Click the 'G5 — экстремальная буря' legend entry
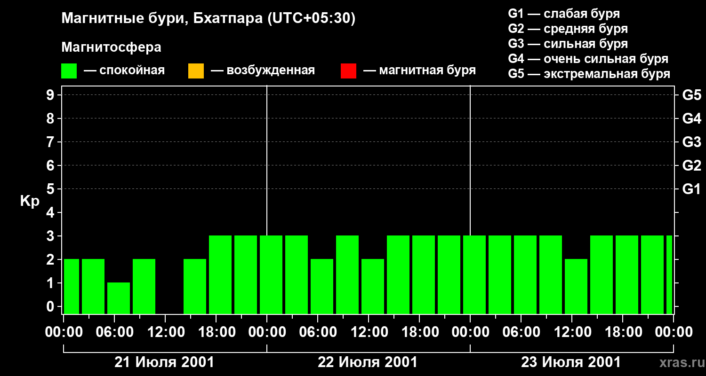 (589, 74)
